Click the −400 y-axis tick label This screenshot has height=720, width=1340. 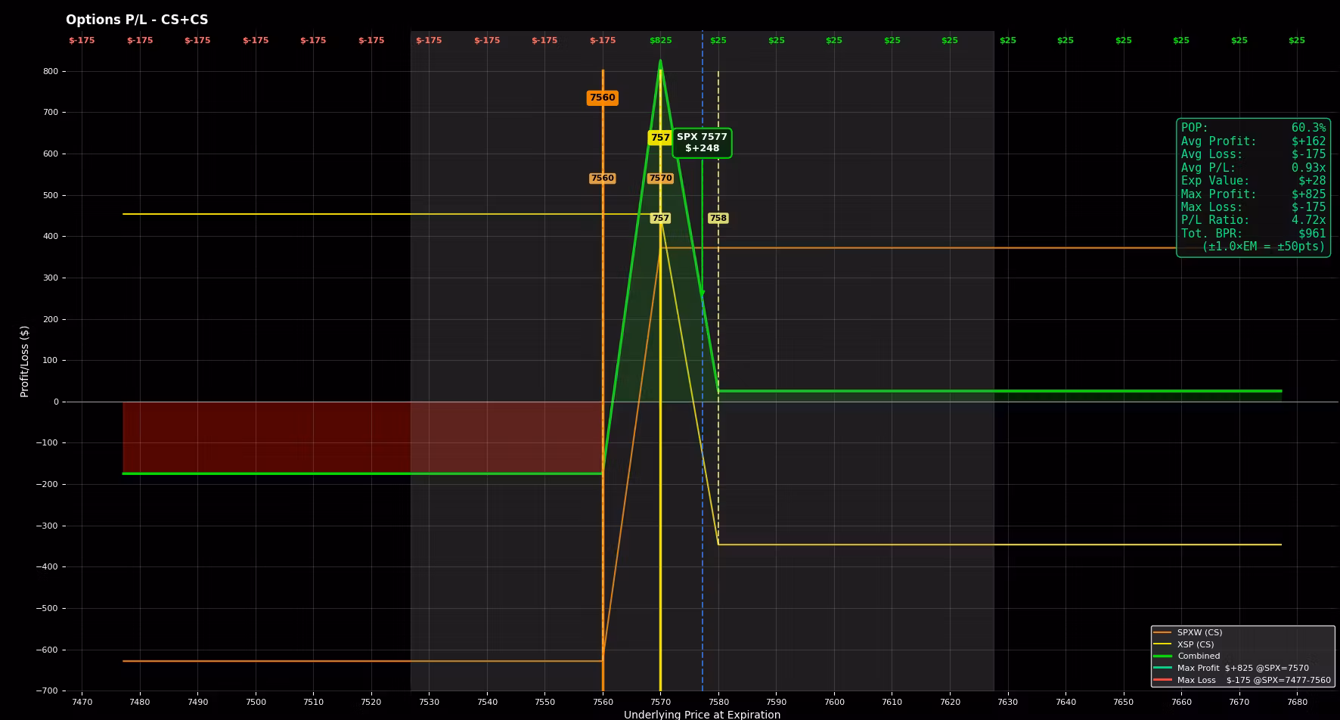click(x=46, y=566)
